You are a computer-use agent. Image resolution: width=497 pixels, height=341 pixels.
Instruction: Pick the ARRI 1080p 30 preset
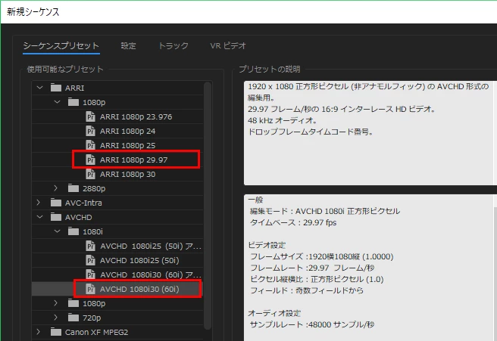tap(127, 174)
